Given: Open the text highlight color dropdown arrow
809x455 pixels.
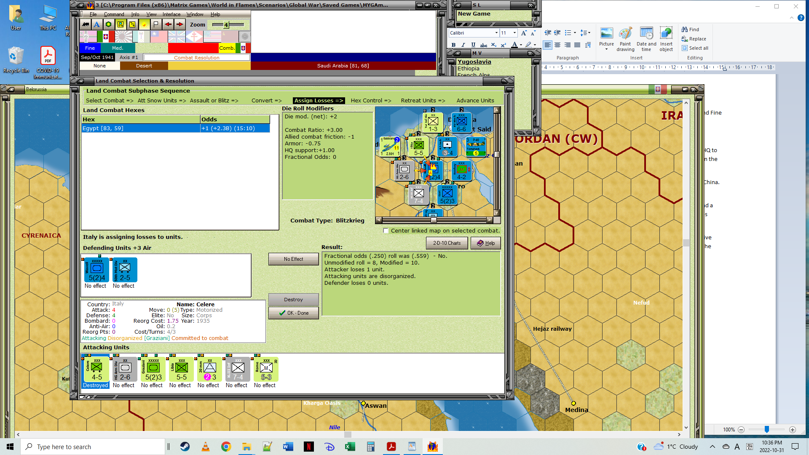Looking at the screenshot, I should (x=535, y=45).
